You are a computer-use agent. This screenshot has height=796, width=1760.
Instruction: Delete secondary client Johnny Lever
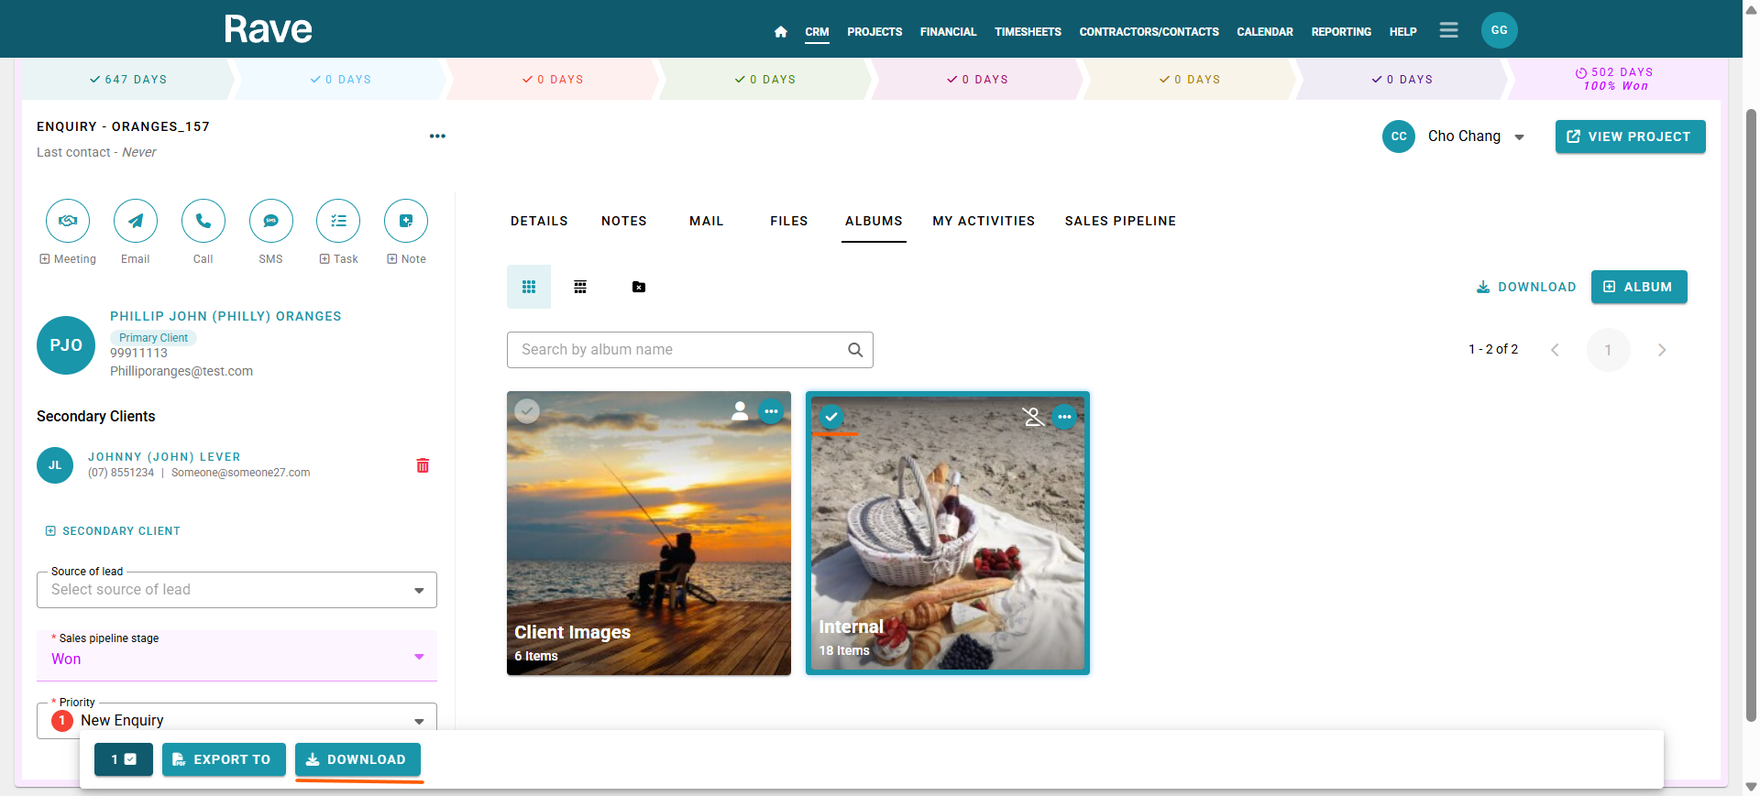coord(423,465)
